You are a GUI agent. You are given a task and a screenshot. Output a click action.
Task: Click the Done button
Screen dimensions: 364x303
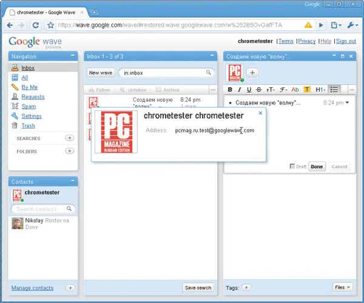[317, 167]
